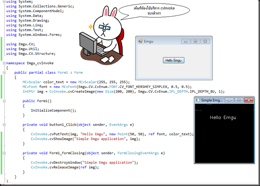Click 'using System.Text;' code line
The width and height of the screenshot is (260, 186).
[25, 30]
